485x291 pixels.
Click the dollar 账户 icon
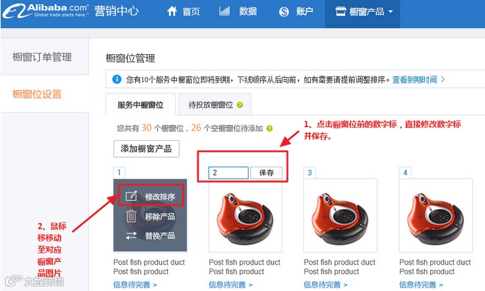284,12
